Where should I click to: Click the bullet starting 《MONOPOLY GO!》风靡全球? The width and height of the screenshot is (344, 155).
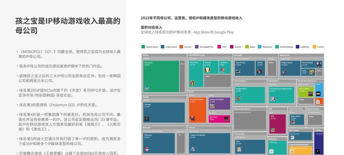[68, 54]
